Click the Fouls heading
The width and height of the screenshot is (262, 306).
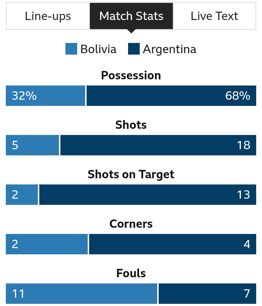[131, 273]
